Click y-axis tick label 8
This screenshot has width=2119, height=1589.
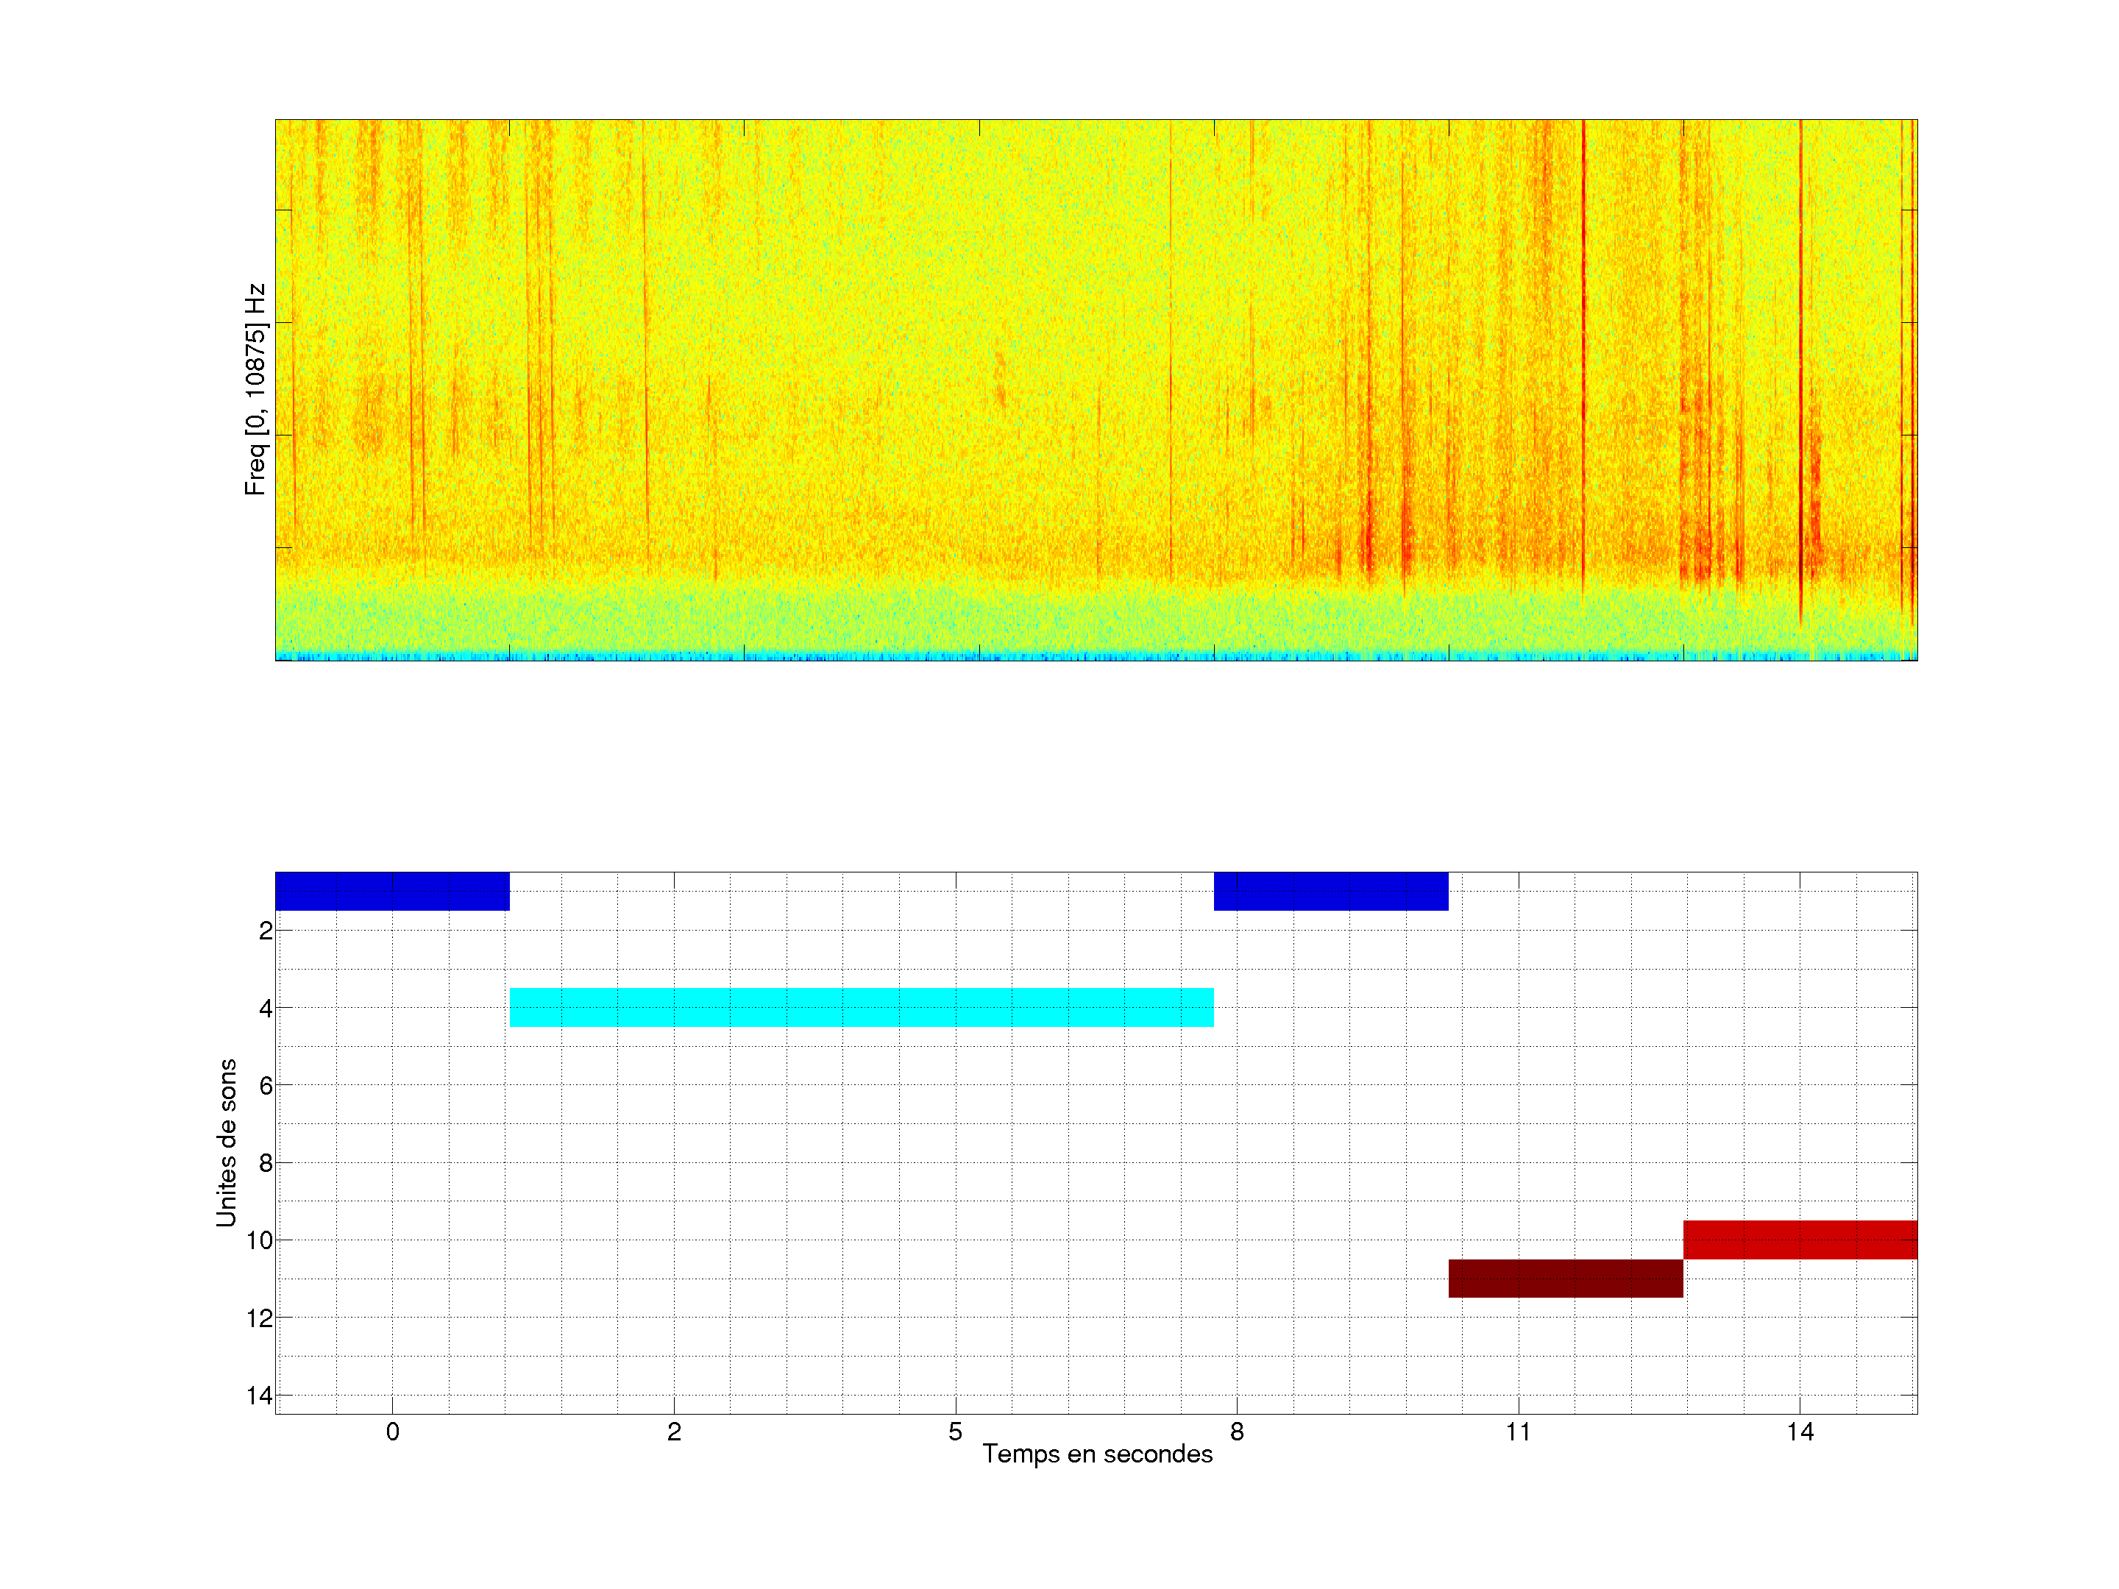(266, 1163)
